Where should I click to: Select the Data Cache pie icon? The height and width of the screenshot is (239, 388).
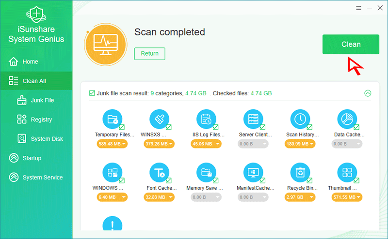coord(346,119)
